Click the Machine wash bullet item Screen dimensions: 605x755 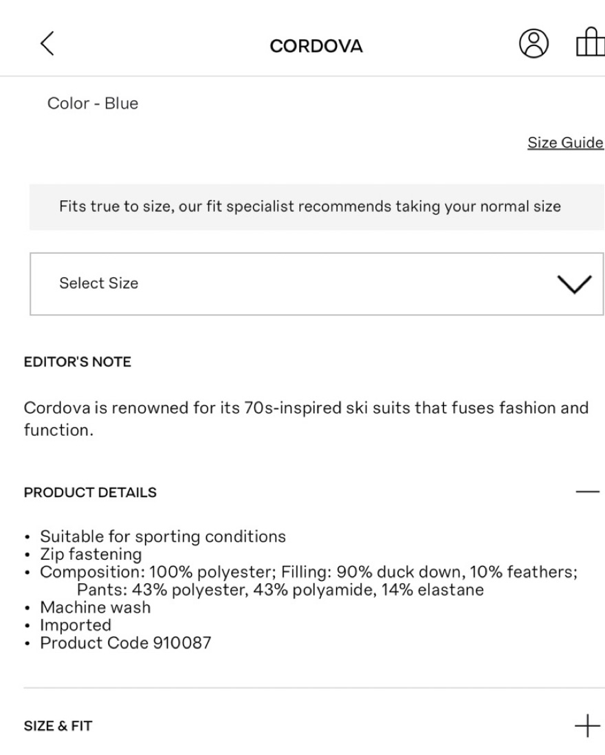(95, 607)
